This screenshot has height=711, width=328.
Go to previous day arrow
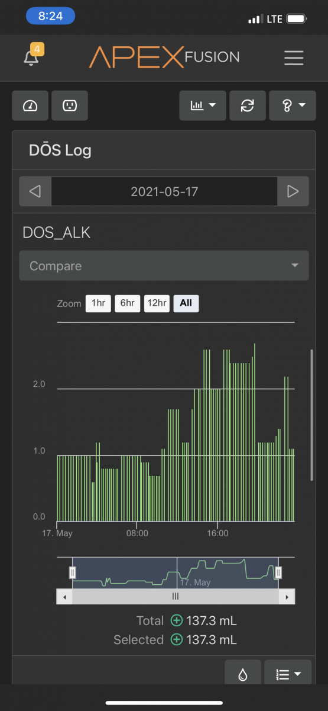(35, 191)
